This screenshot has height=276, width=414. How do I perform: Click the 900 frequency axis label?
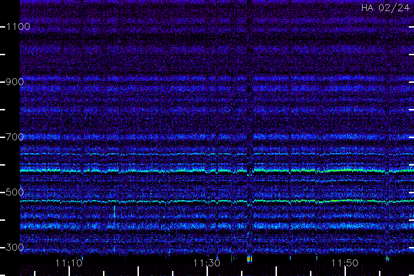pos(15,82)
